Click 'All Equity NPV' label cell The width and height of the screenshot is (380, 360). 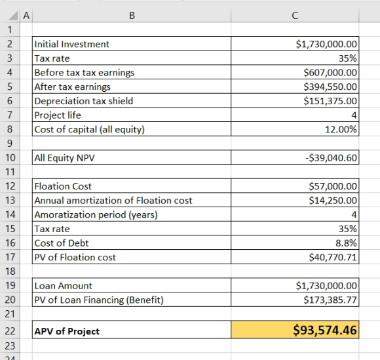(x=132, y=157)
